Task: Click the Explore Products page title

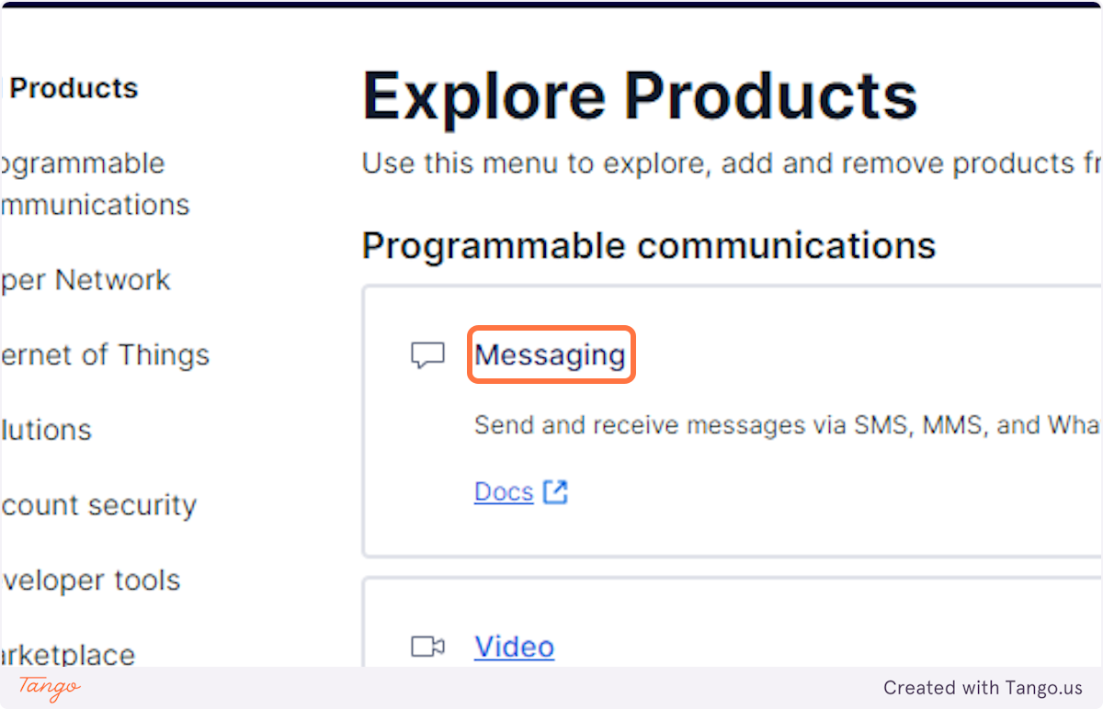Action: [641, 95]
